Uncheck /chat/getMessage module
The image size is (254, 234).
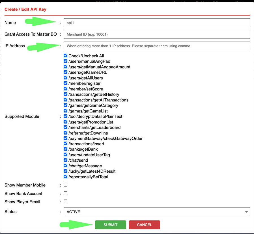(65, 166)
